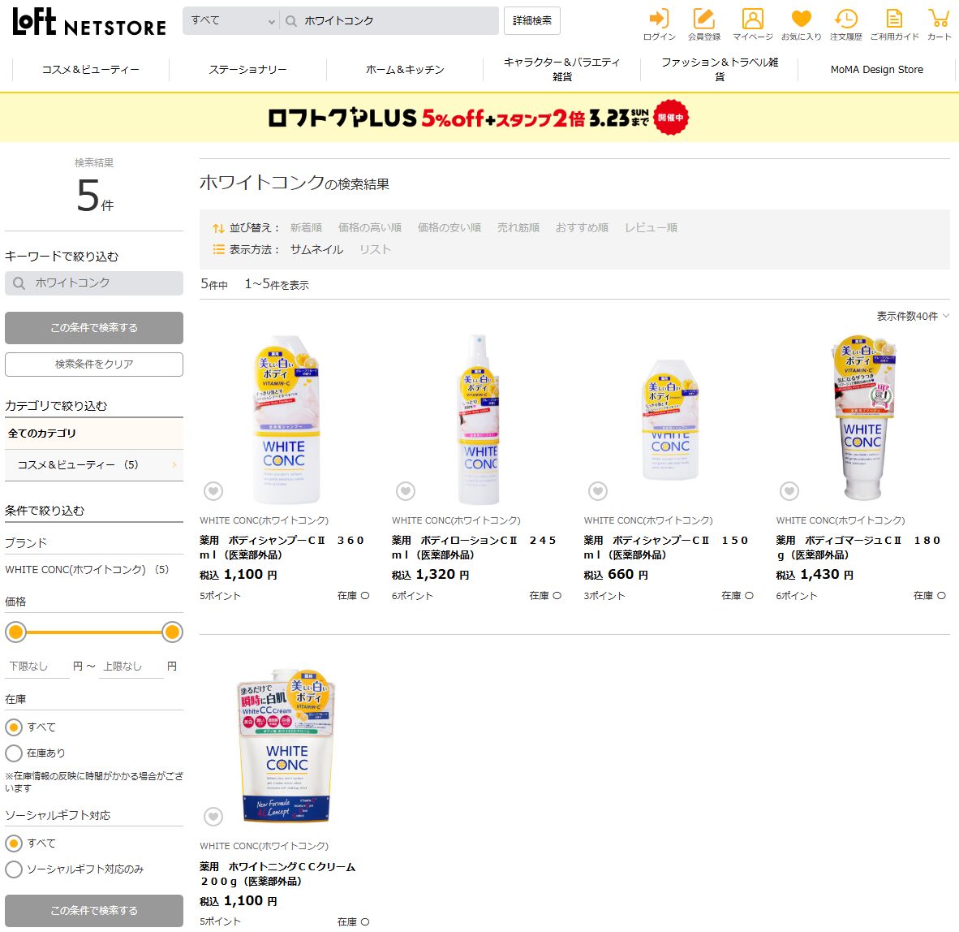Sort by レビュー順
The image size is (959, 932).
(x=652, y=227)
